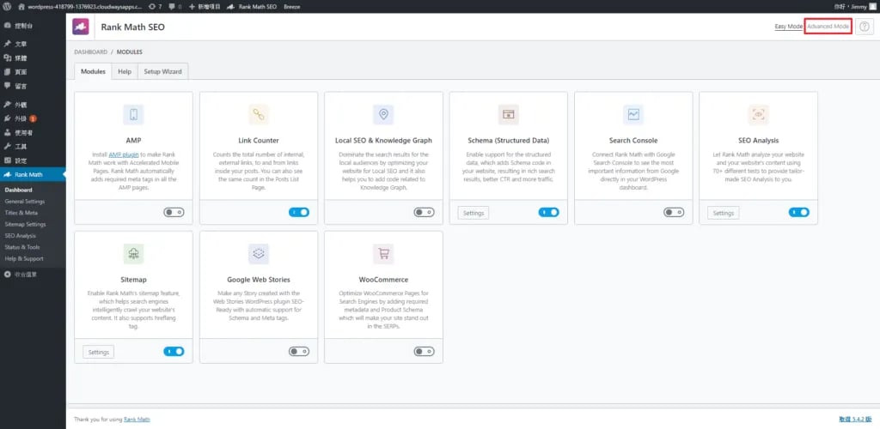Click the Local SEO map pin icon
The width and height of the screenshot is (880, 429).
tap(383, 115)
